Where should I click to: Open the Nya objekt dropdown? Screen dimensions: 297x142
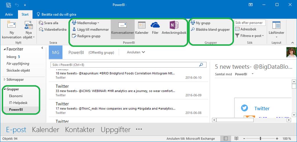(x=29, y=30)
